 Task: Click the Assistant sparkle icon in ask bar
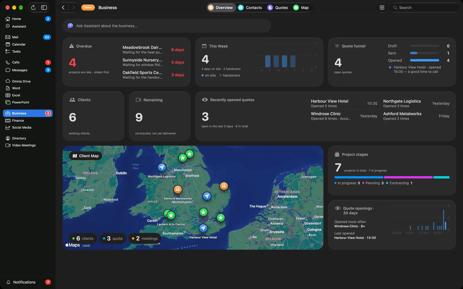pos(70,26)
